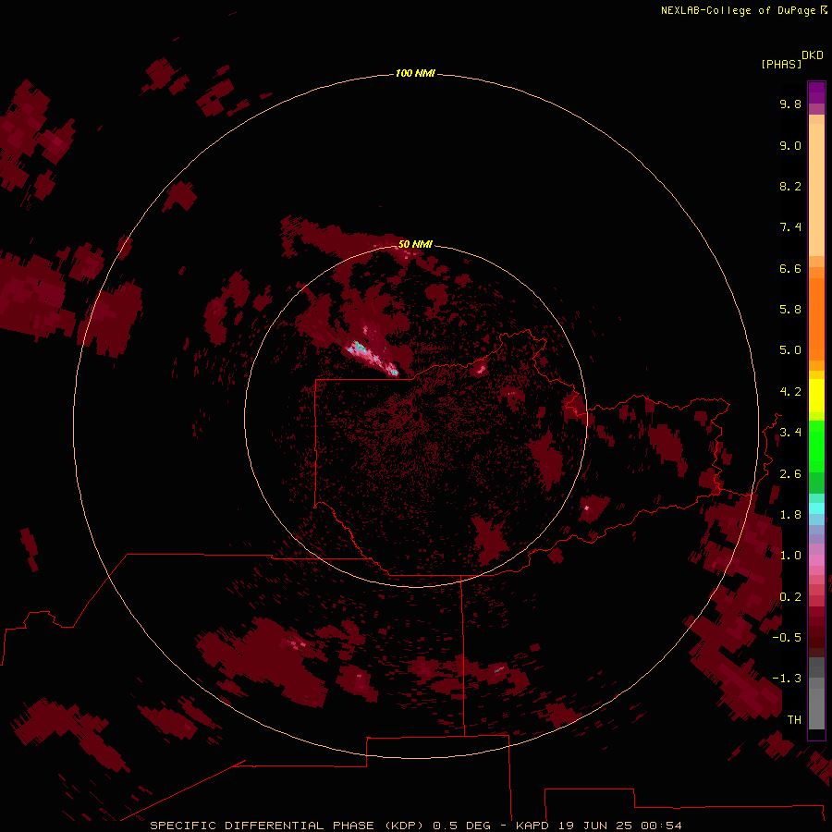The image size is (832, 832).
Task: Click the -1.3 scale label
Action: 787,679
